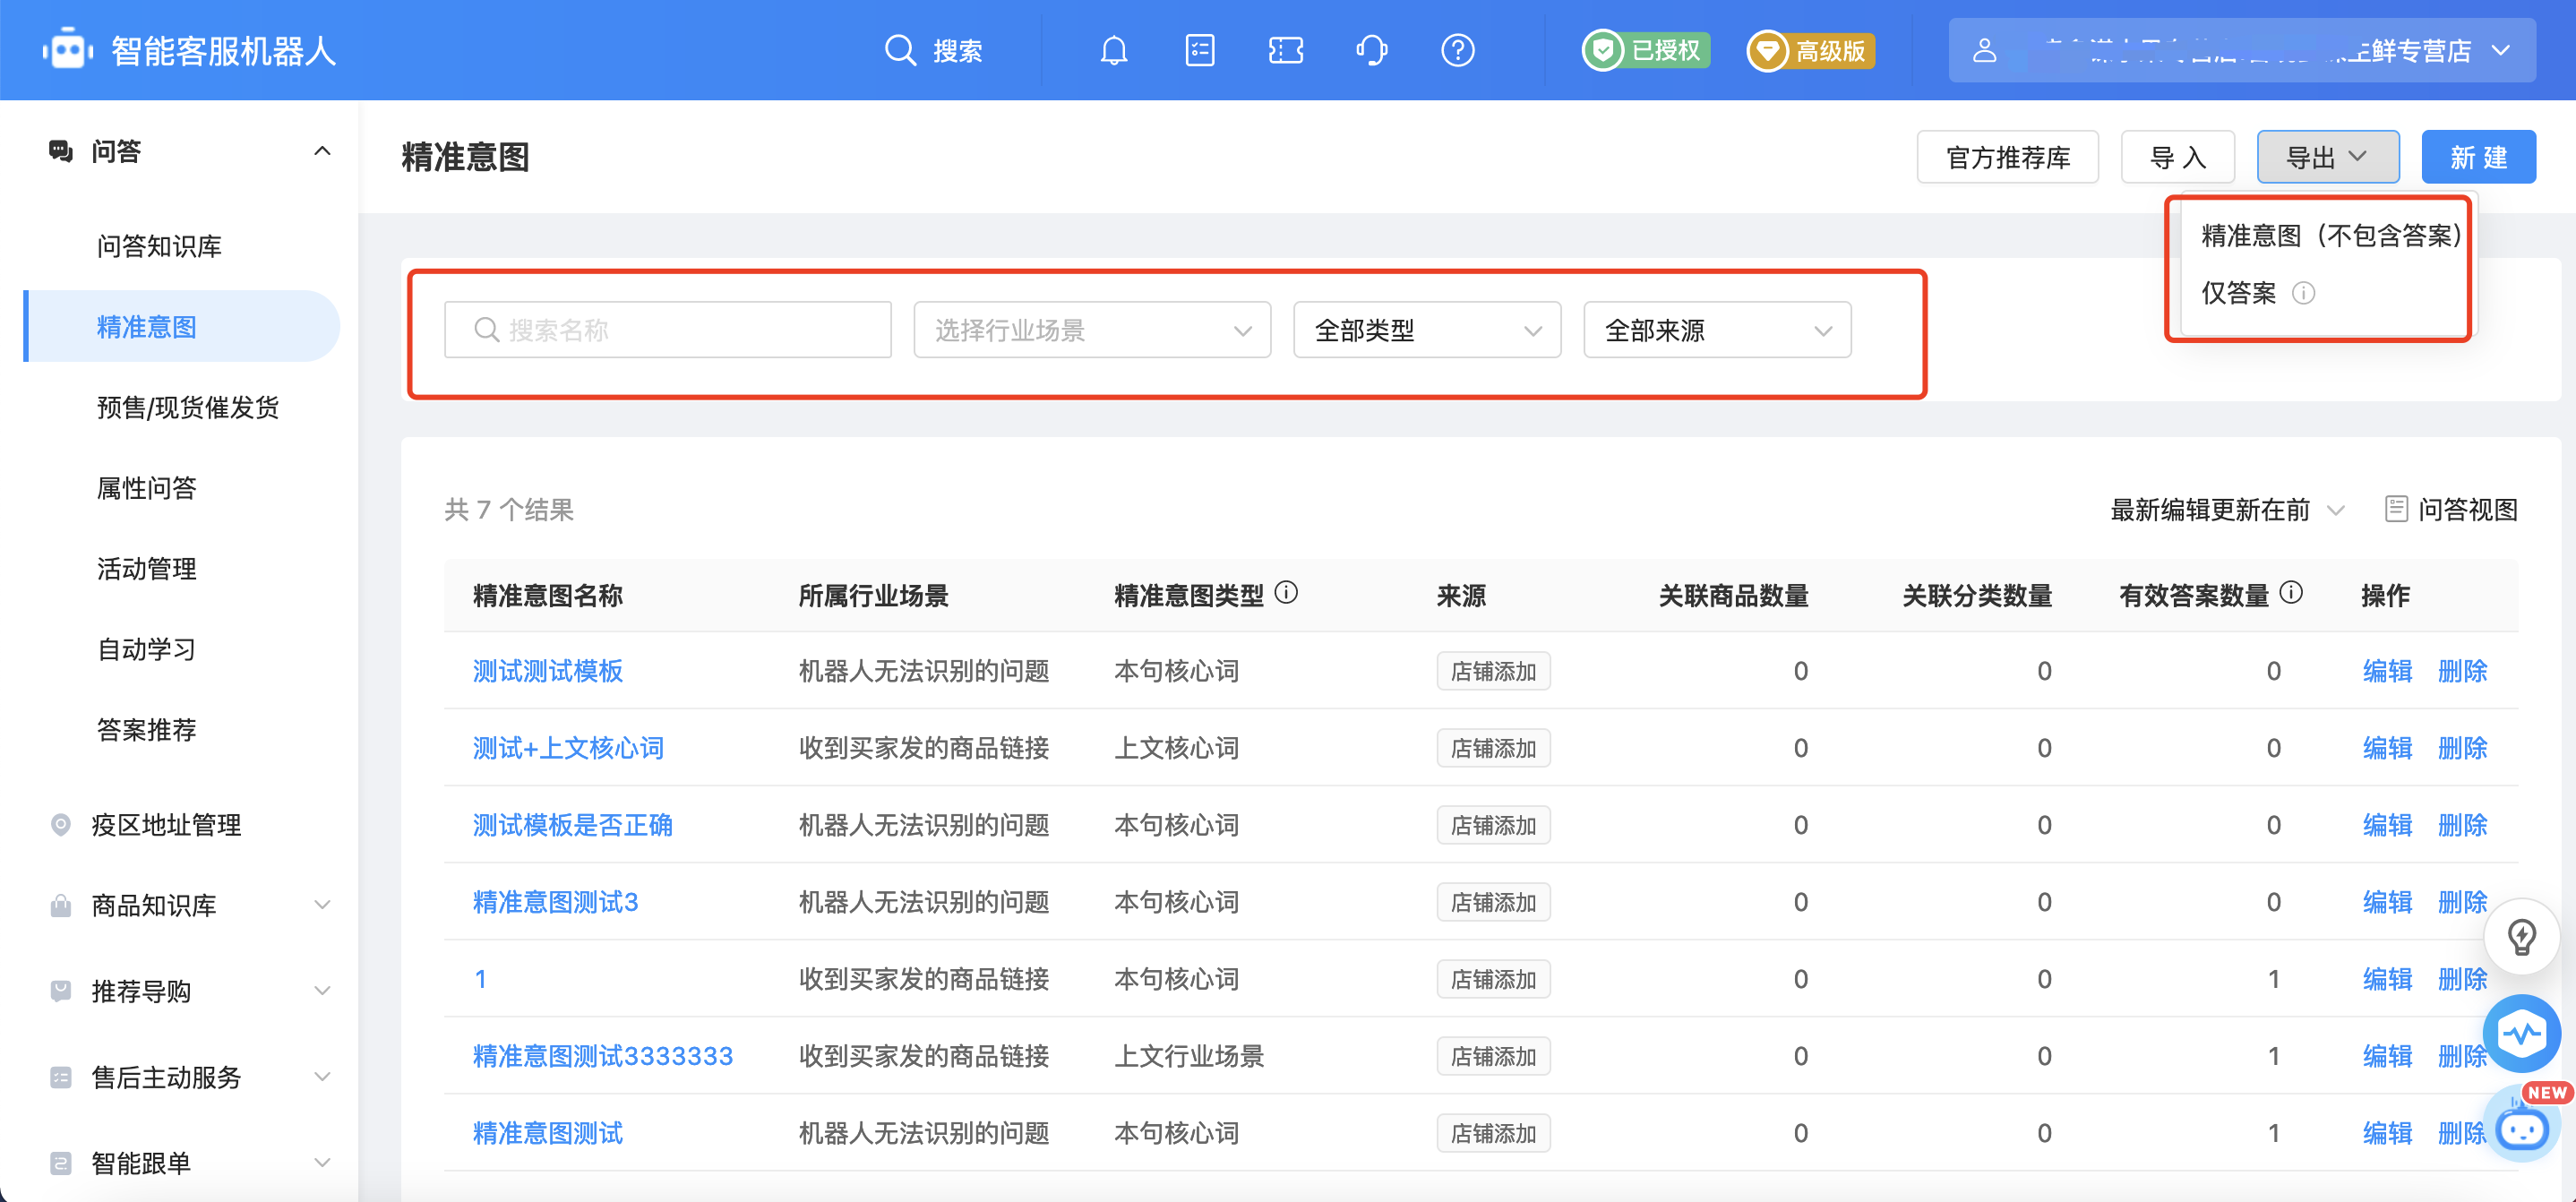Click info icon beside 仅答案
Screen dimensions: 2576x1202
click(x=2303, y=293)
